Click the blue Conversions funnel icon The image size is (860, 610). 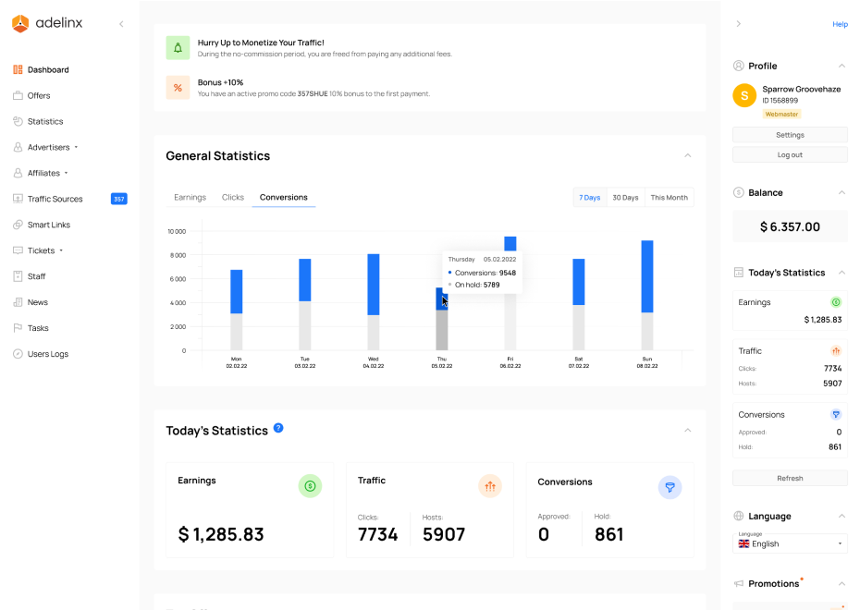pos(670,487)
